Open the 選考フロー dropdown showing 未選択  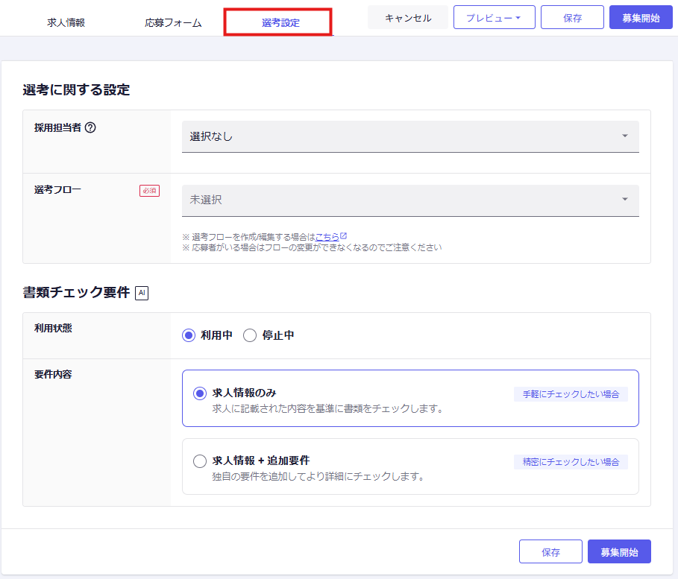tap(410, 200)
